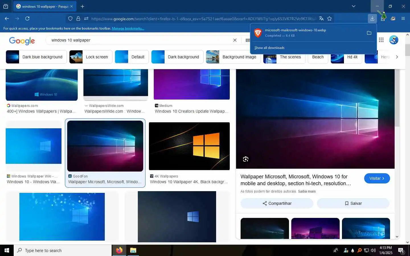
Task: Select the Background image filter chip
Action: point(233,57)
